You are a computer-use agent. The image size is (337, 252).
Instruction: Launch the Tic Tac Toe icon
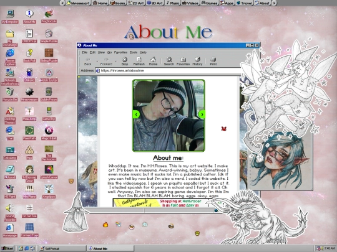(29, 211)
